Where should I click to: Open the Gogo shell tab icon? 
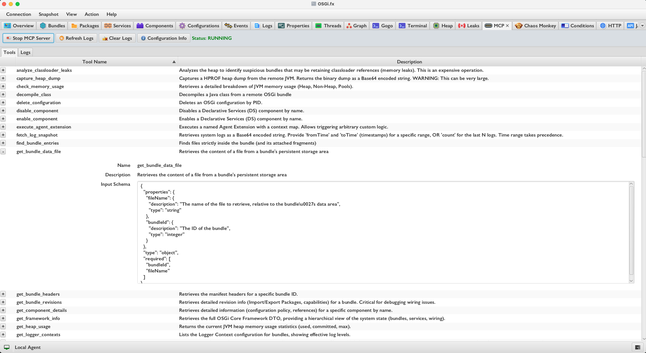tap(376, 26)
